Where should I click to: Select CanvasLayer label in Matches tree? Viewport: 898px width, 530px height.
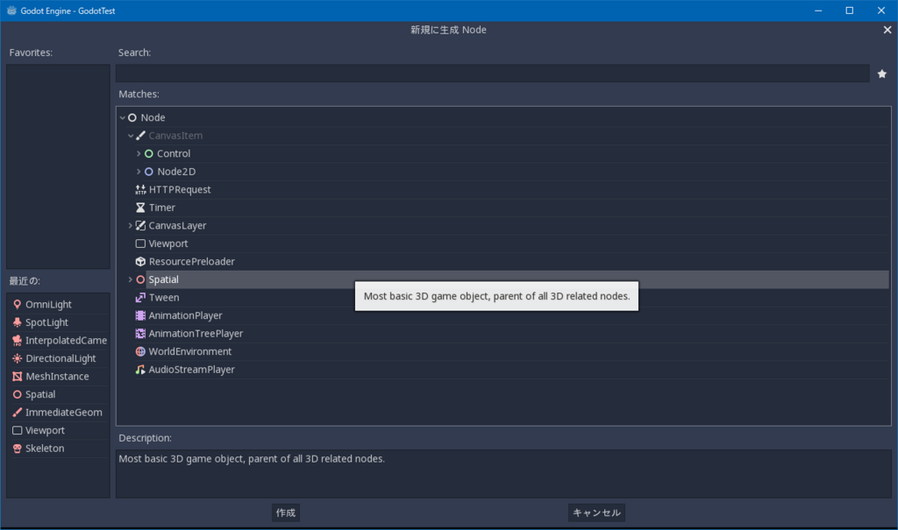(x=177, y=225)
